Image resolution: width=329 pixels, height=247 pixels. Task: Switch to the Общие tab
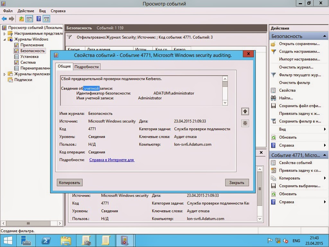coord(64,66)
